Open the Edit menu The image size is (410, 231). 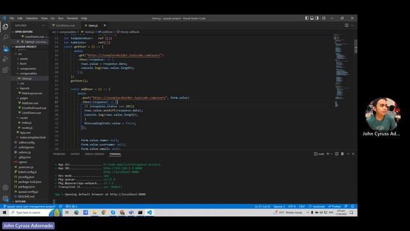click(20, 19)
